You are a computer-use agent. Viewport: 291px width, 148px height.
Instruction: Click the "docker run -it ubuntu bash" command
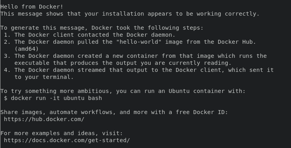click(x=56, y=98)
